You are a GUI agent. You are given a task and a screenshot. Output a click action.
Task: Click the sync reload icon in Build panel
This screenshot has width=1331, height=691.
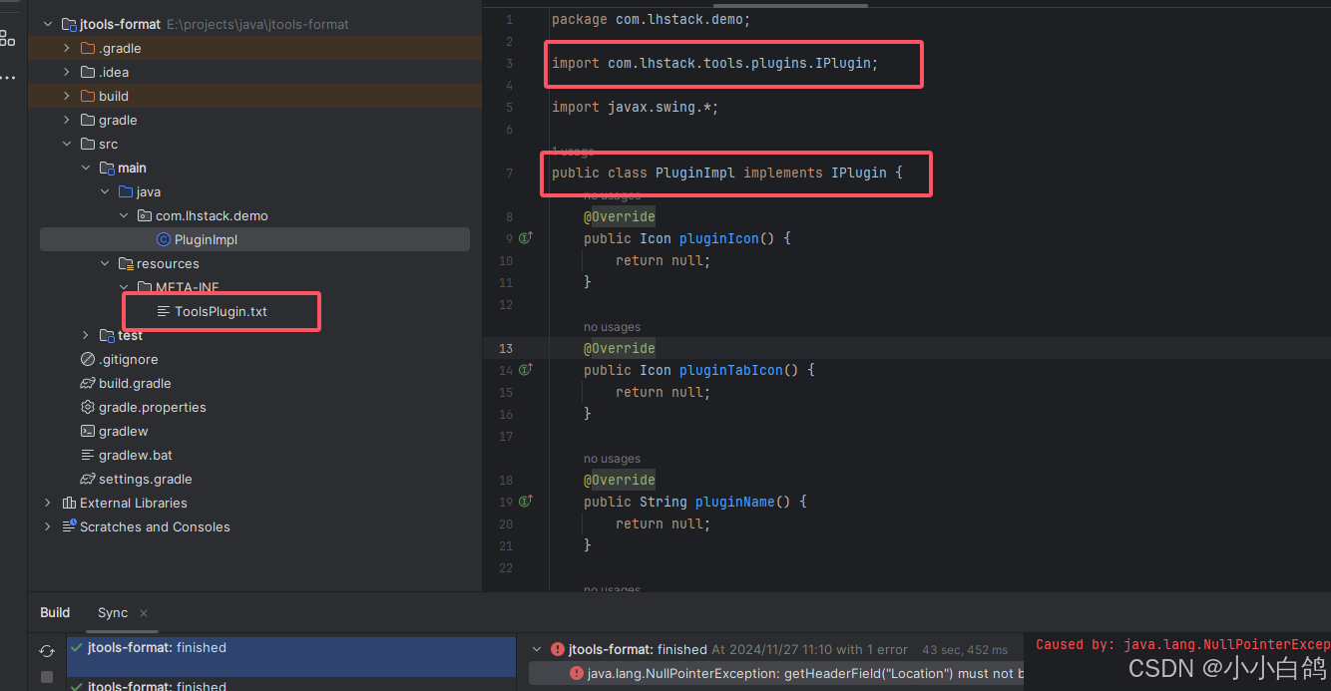(x=47, y=651)
